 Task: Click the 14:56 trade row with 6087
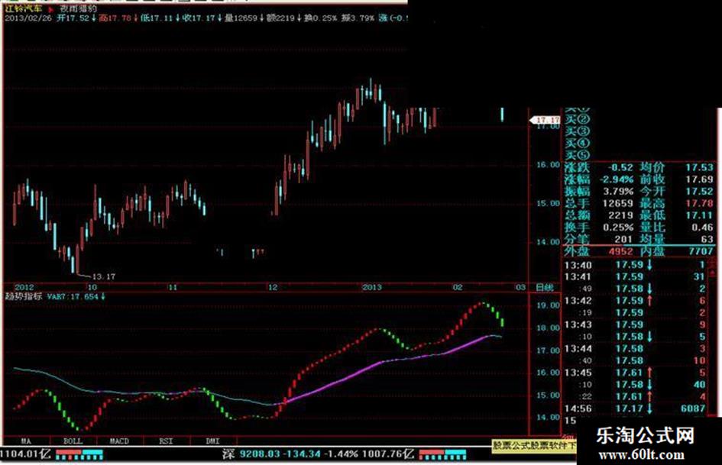coord(636,408)
